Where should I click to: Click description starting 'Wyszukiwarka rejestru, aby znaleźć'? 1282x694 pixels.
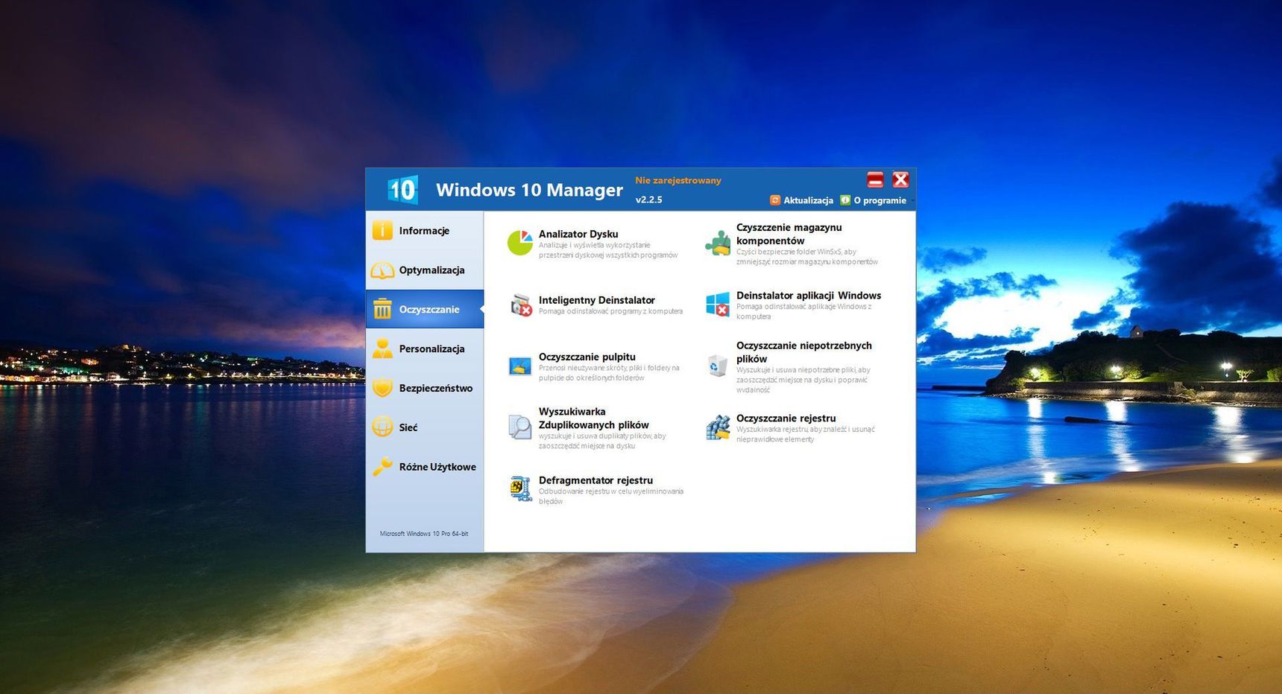tap(806, 434)
